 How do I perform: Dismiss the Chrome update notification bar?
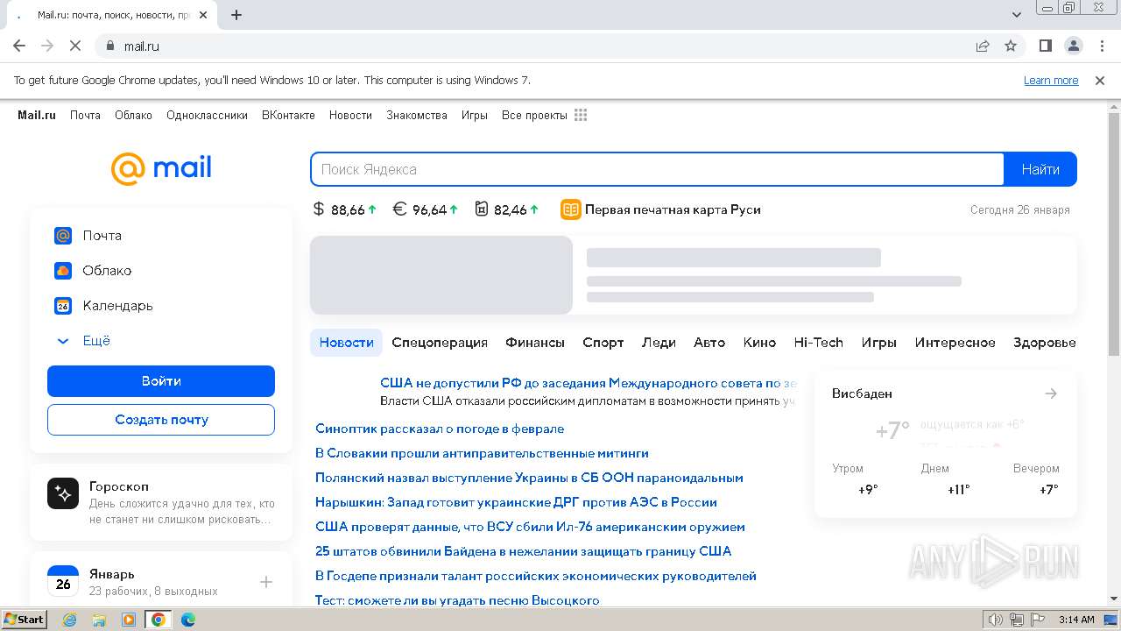pos(1100,80)
